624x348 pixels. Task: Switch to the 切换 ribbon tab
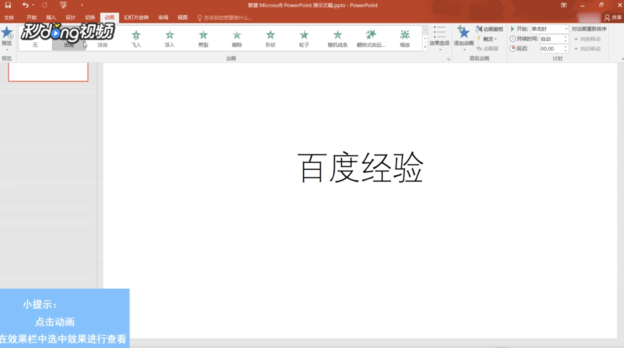90,18
